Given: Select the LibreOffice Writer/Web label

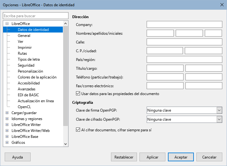Looking at the screenshot, I should pos(31,131).
